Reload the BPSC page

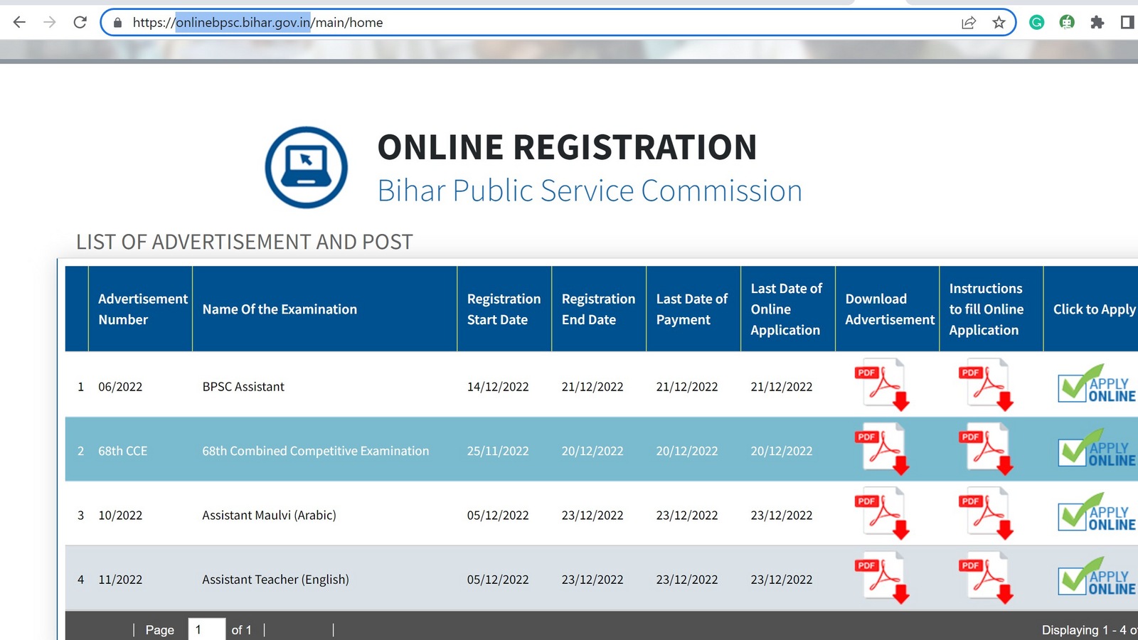click(80, 22)
